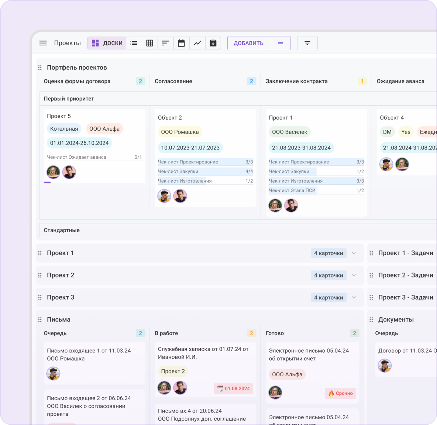Expand the Проект 3 board chevron

tap(354, 297)
